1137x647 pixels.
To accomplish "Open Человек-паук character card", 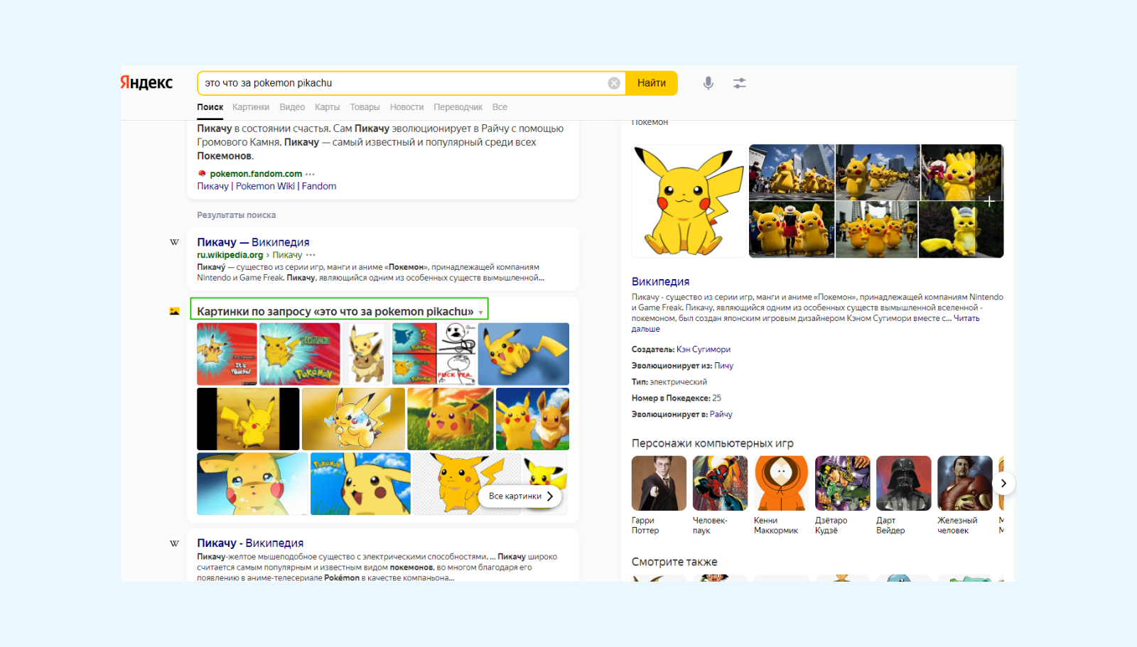I will click(720, 495).
